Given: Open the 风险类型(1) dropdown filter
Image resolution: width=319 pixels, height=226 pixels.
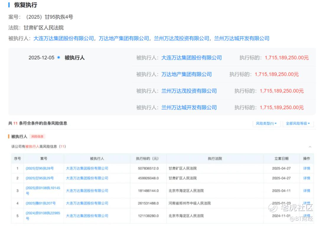Looking at the screenshot, I should [266, 123].
